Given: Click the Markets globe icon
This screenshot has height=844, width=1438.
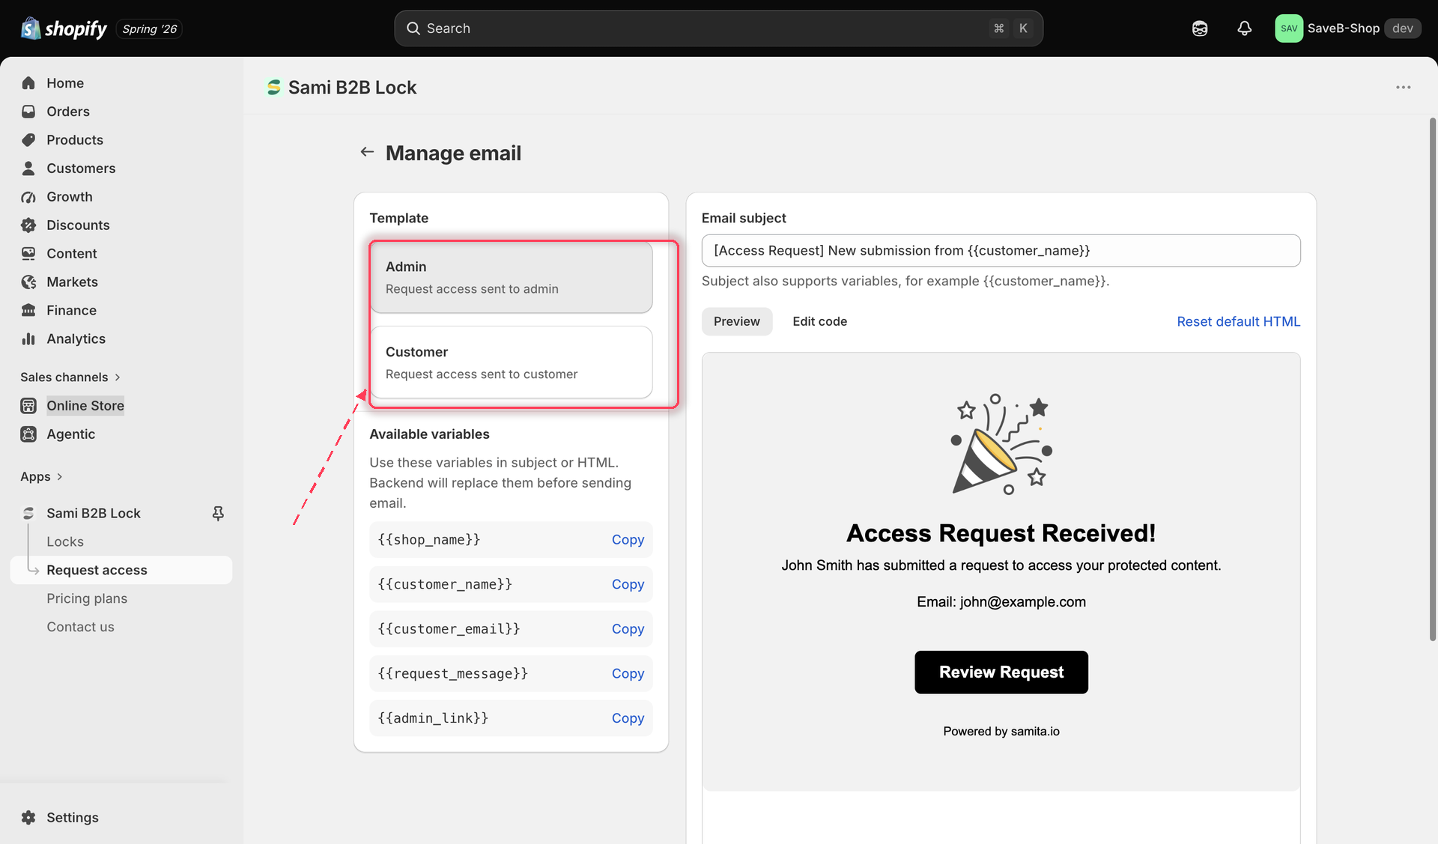Looking at the screenshot, I should (x=28, y=282).
